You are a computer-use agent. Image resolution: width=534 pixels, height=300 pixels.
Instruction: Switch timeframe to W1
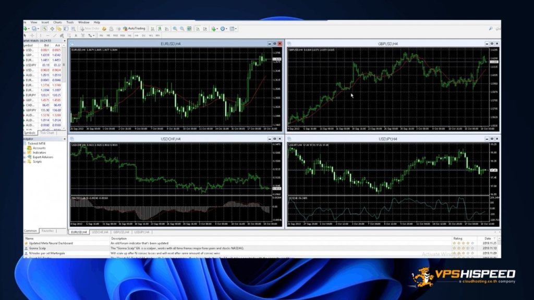pos(151,35)
